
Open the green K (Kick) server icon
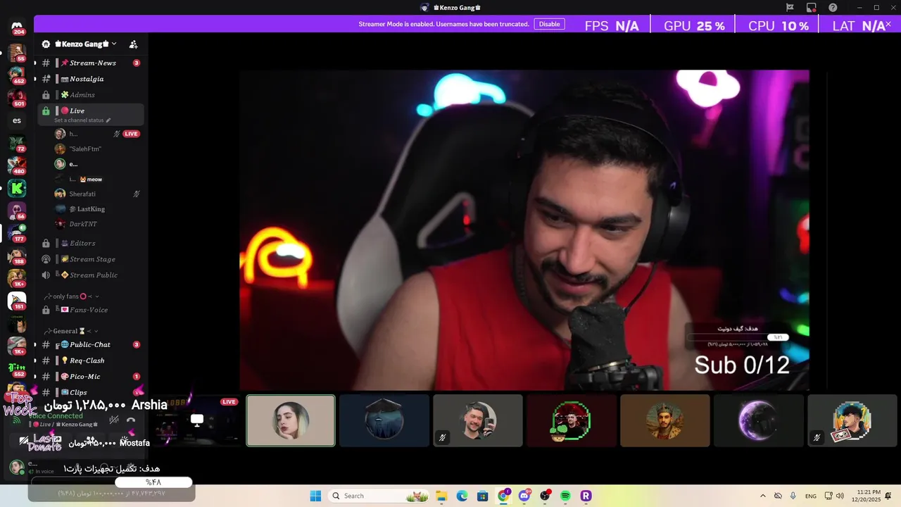pyautogui.click(x=17, y=188)
